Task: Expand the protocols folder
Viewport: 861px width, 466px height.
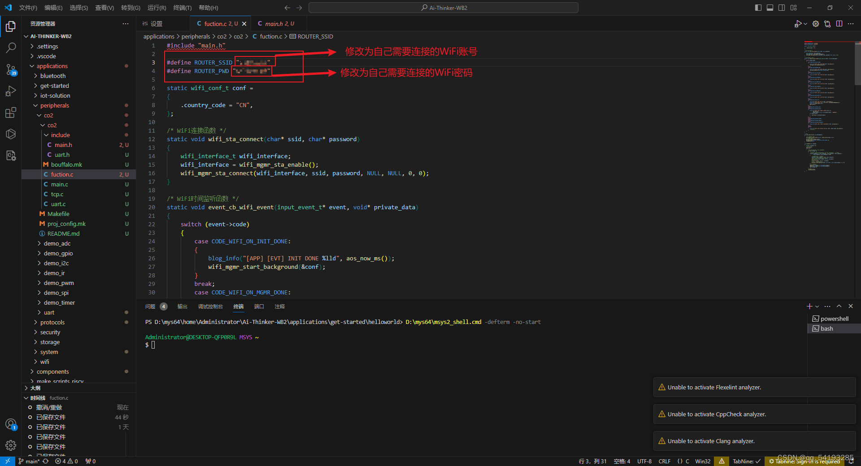Action: pos(52,322)
